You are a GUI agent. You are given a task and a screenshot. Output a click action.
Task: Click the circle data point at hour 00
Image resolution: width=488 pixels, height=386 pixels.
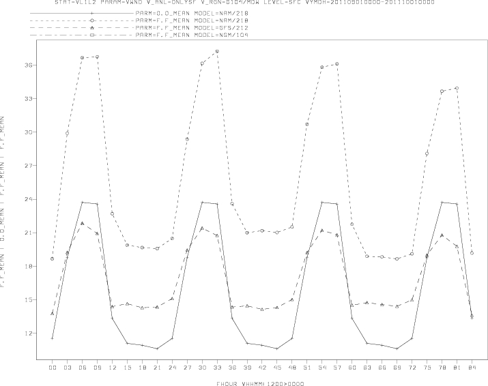tap(53, 258)
